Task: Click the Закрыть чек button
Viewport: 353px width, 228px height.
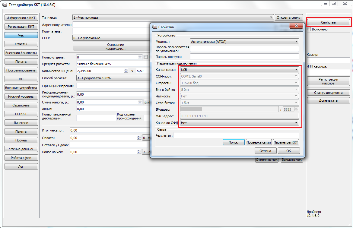Action: [292, 160]
